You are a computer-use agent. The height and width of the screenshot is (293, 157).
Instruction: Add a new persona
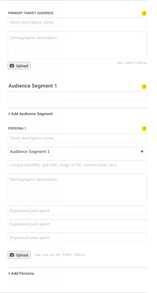pyautogui.click(x=21, y=273)
